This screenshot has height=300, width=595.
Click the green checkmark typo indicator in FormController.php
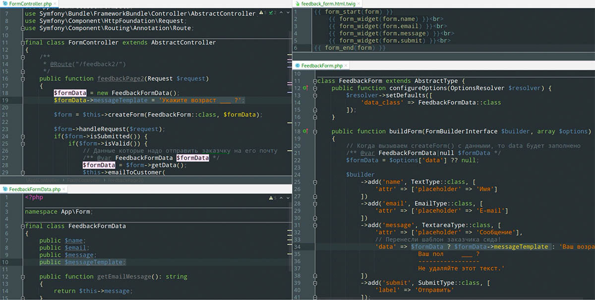pos(271,12)
